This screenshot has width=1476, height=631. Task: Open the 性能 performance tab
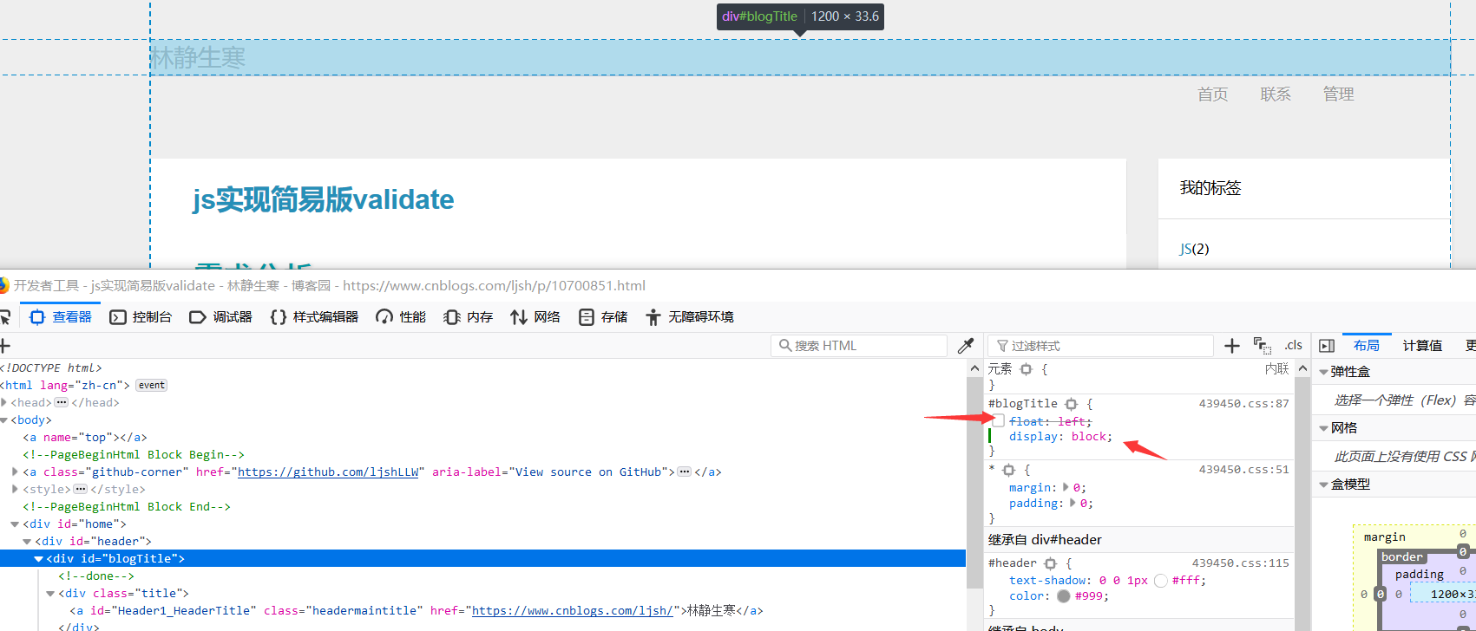tap(401, 317)
